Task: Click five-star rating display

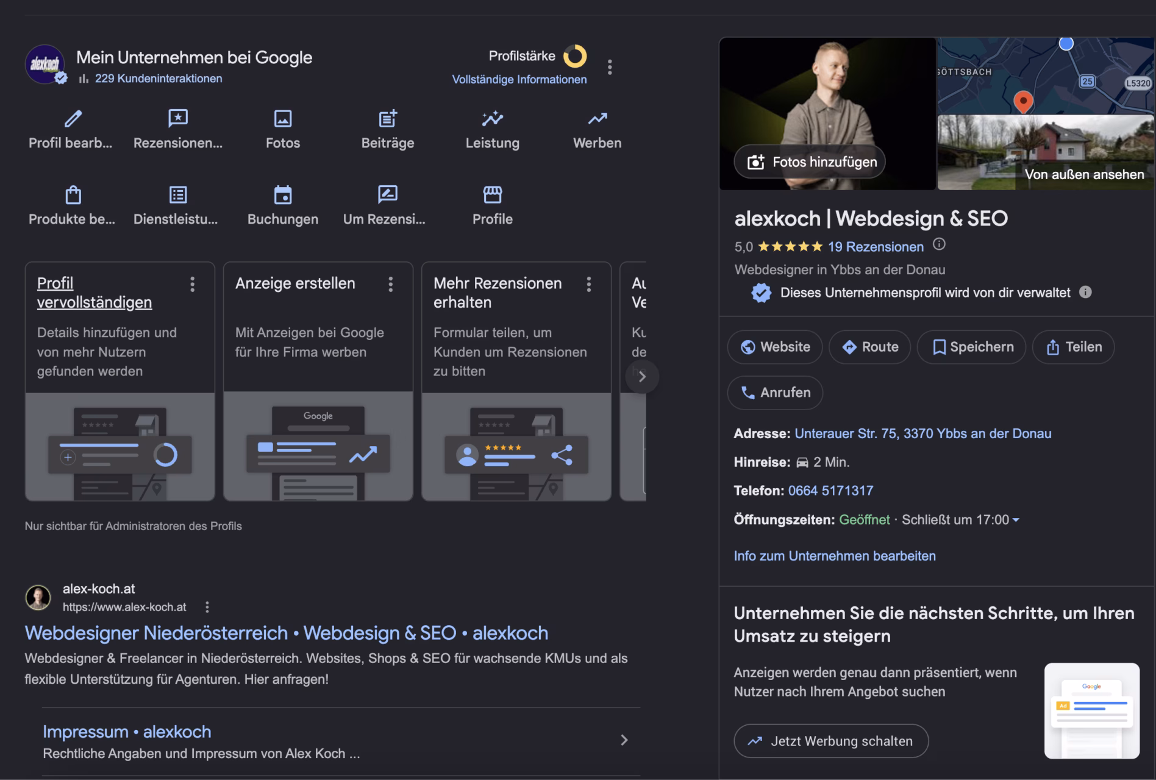Action: [x=790, y=247]
